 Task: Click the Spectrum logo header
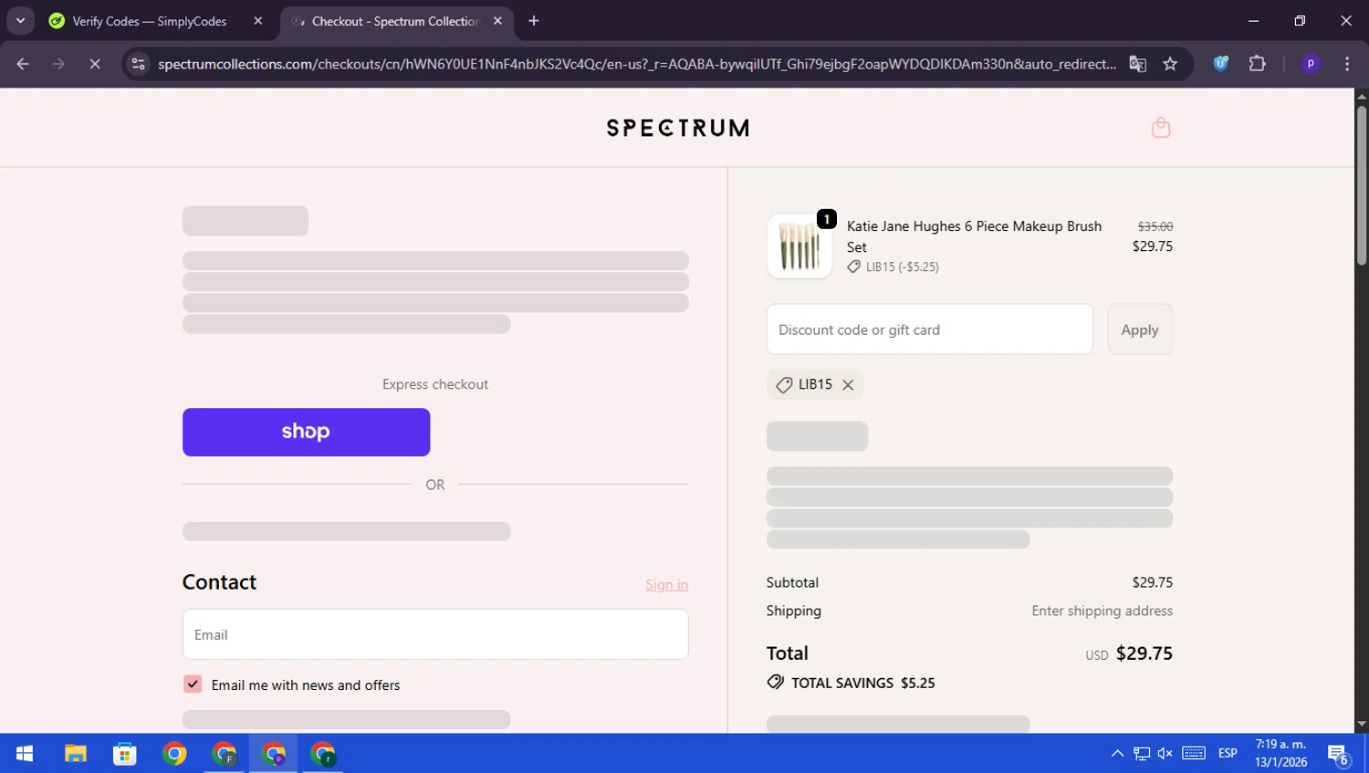678,128
